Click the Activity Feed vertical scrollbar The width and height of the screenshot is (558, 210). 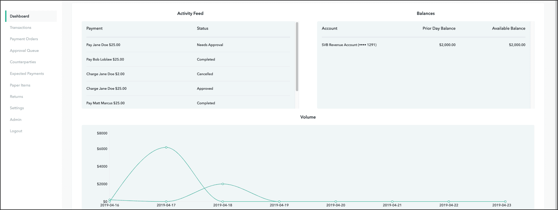pos(297,57)
